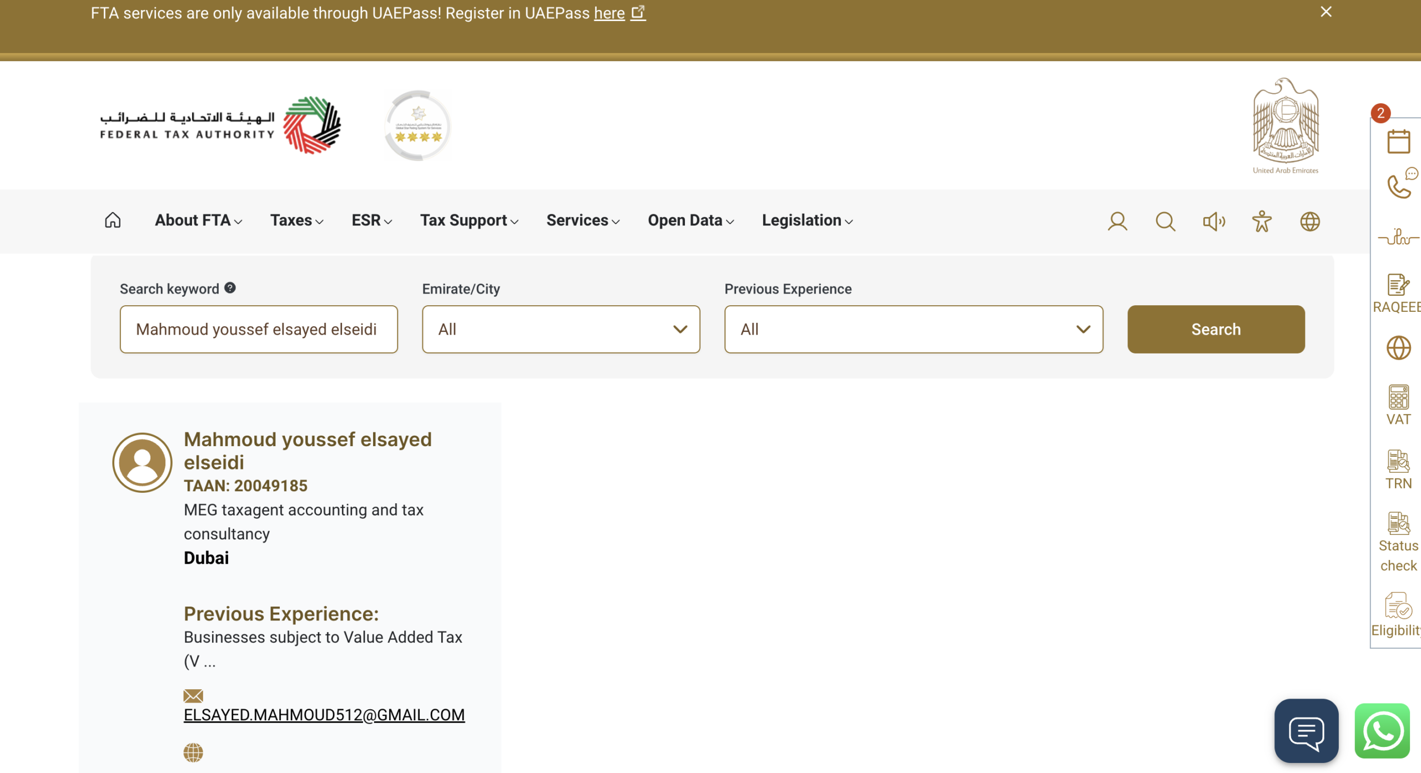Click the notification badge showing 2
Screen dimensions: 1421x773
tap(1380, 113)
